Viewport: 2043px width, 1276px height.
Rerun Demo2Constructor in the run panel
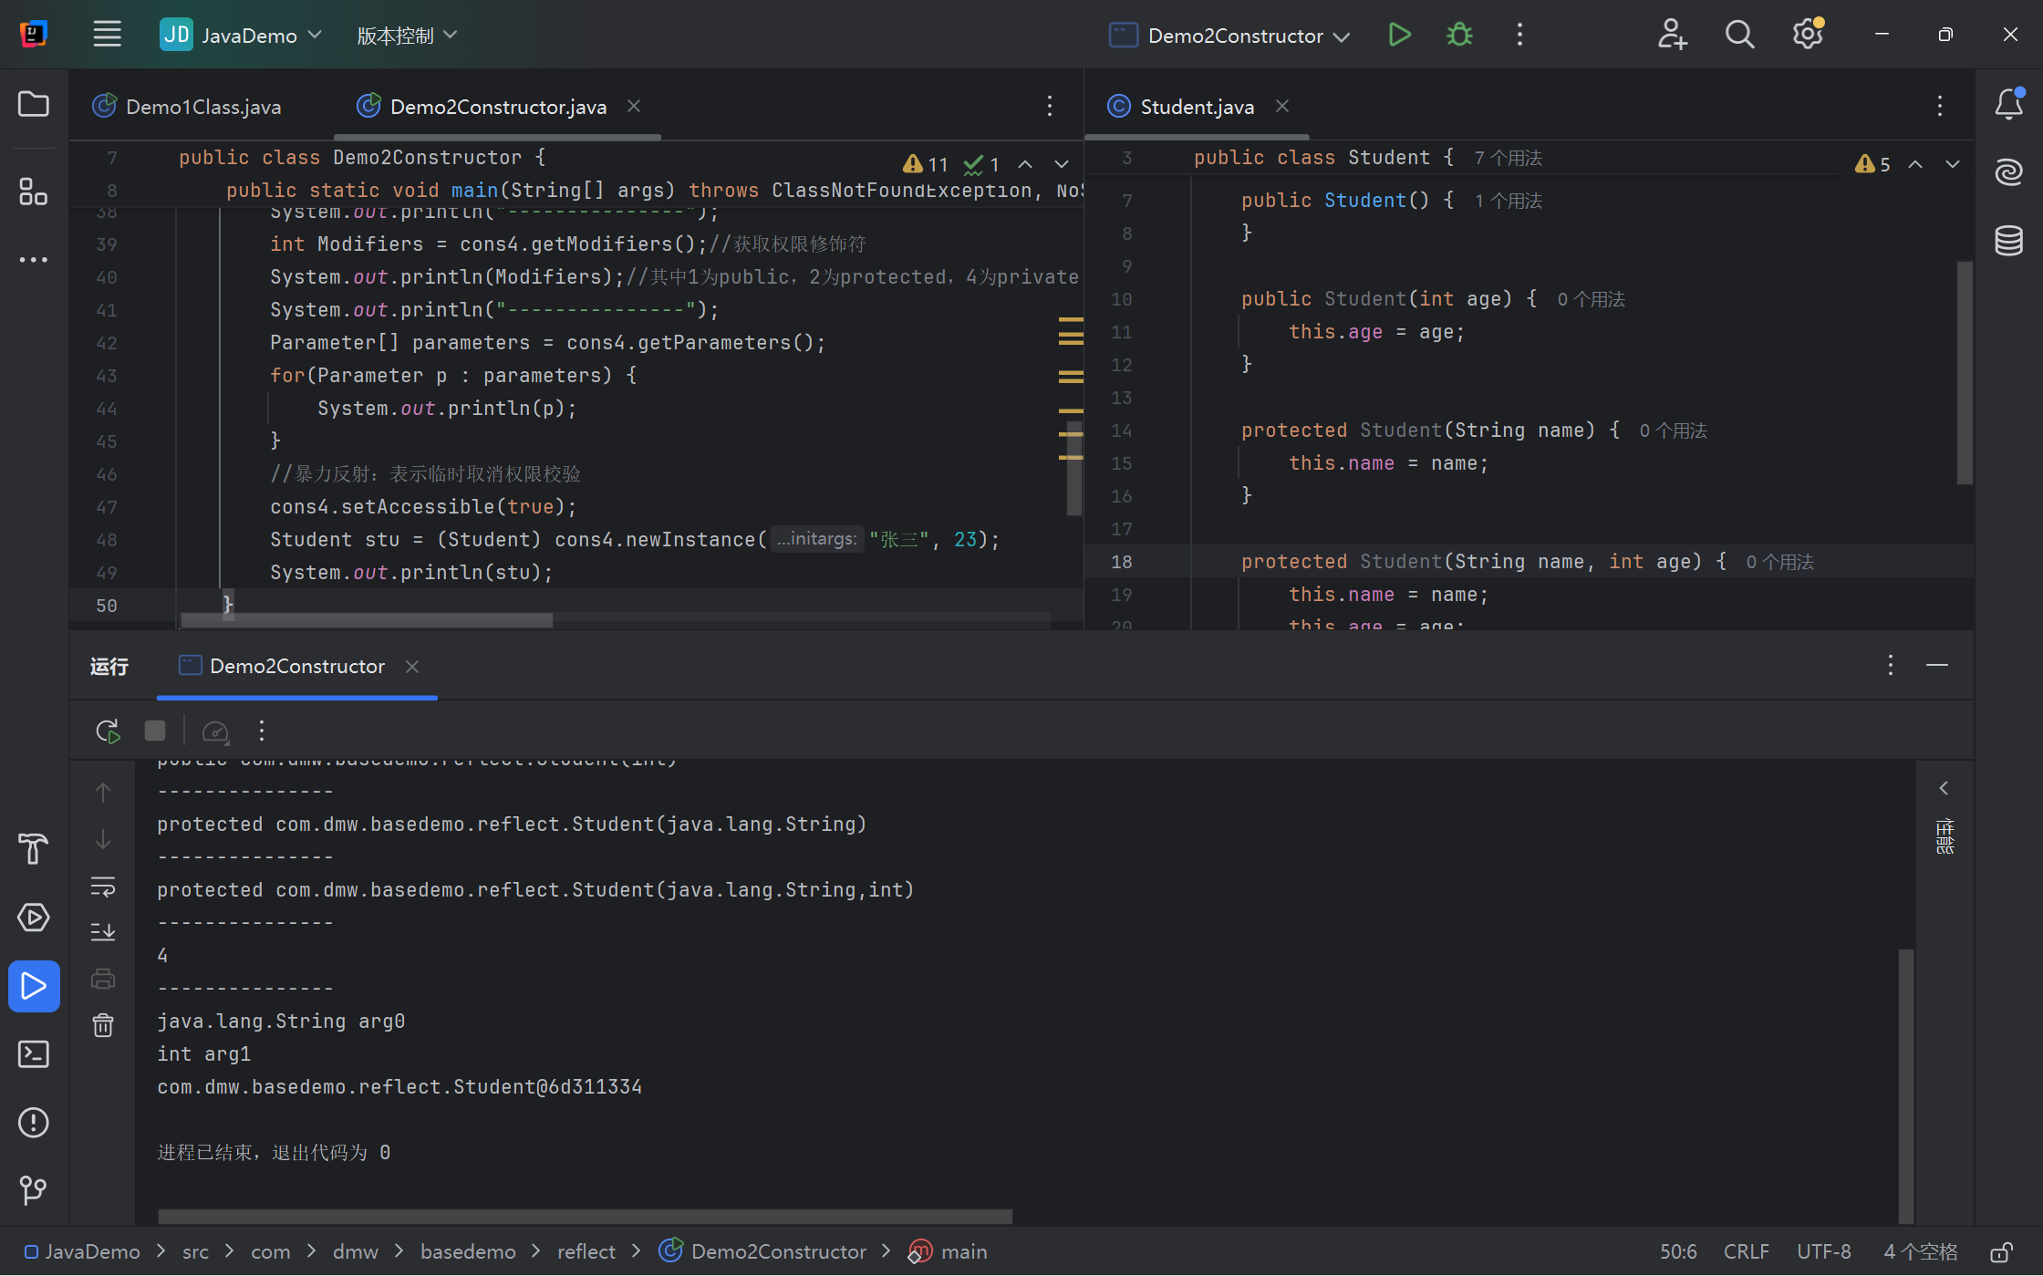click(108, 731)
